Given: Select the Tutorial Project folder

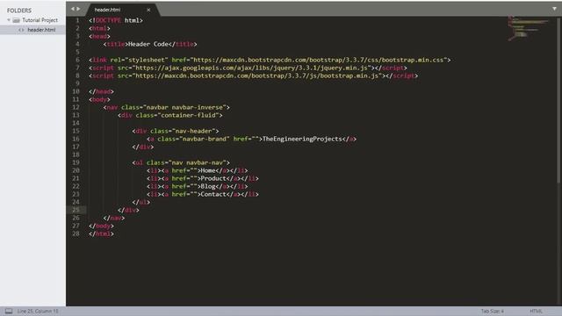Looking at the screenshot, I should coord(40,20).
